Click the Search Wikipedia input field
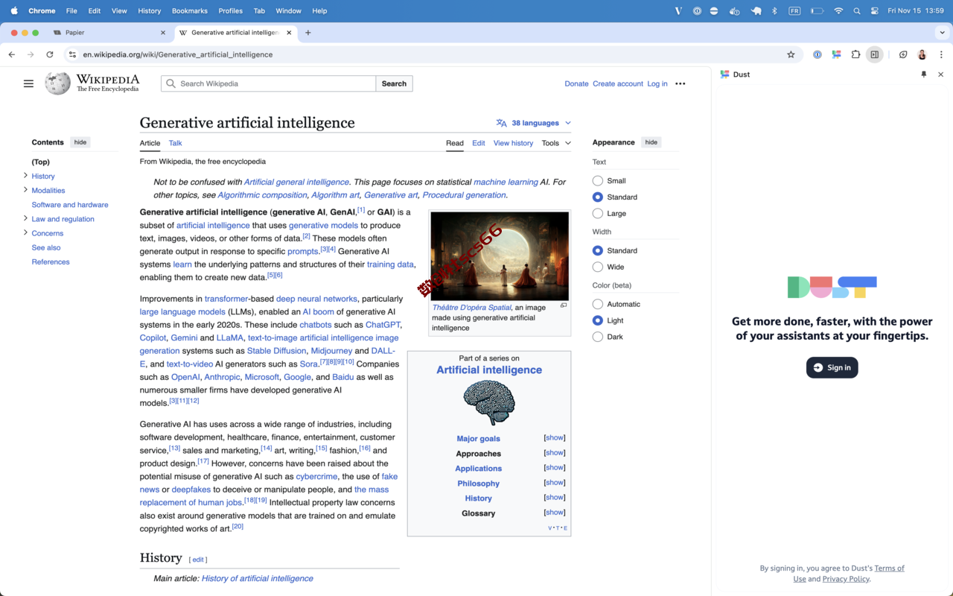 click(x=269, y=83)
